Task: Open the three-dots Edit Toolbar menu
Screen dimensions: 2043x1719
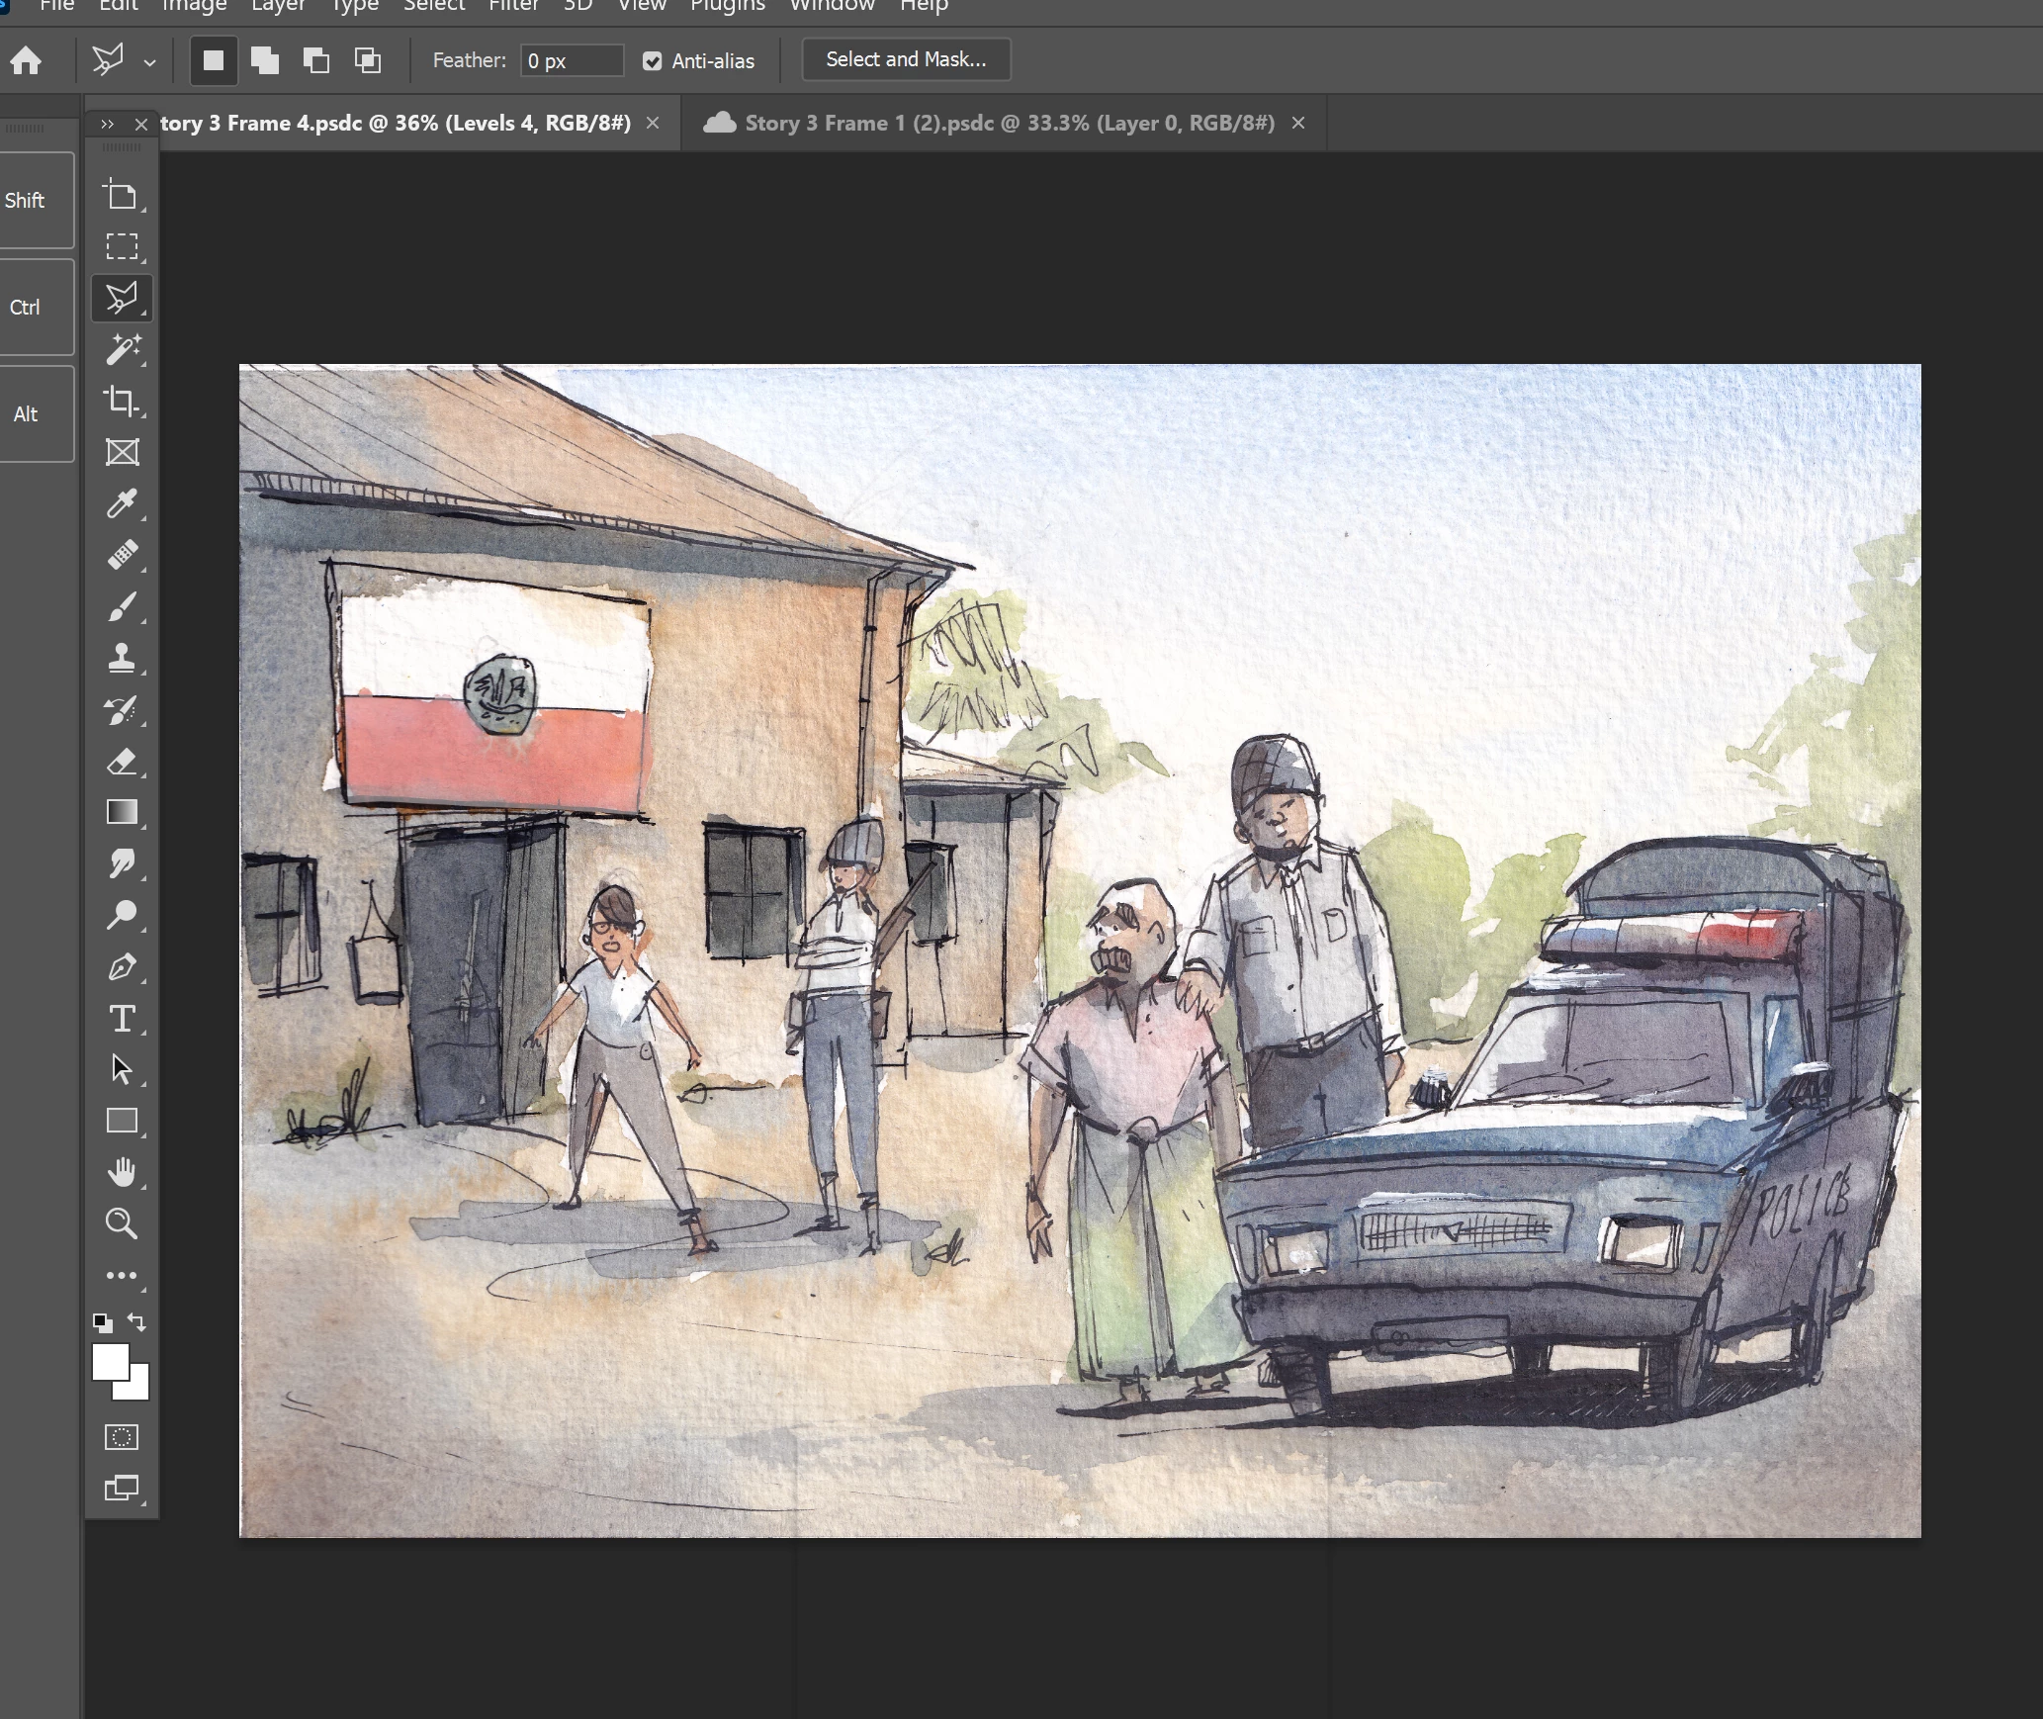Action: click(122, 1276)
